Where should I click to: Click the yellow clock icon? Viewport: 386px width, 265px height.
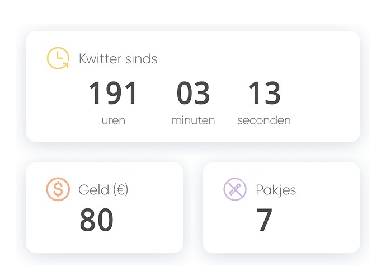[x=58, y=58]
